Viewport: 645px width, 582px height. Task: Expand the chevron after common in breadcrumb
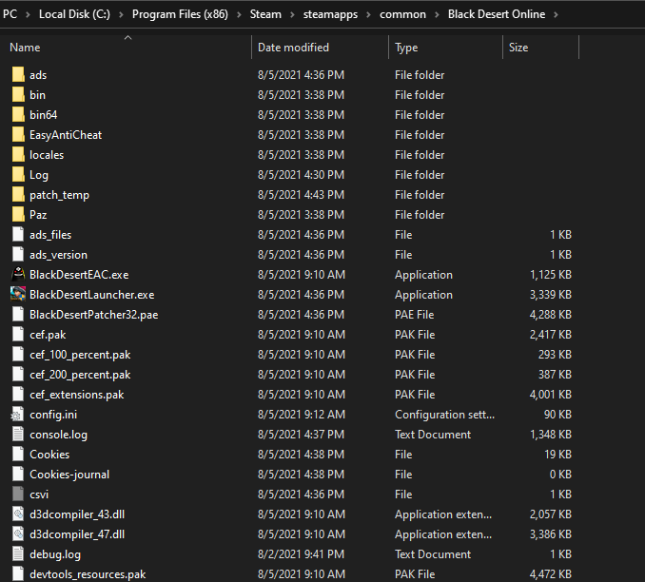(x=437, y=14)
